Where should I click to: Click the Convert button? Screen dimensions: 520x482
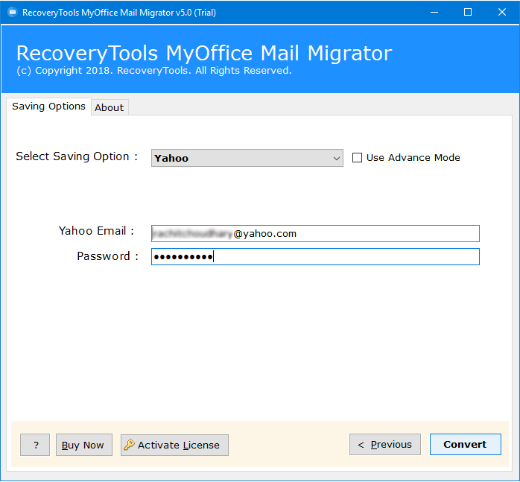pos(466,444)
